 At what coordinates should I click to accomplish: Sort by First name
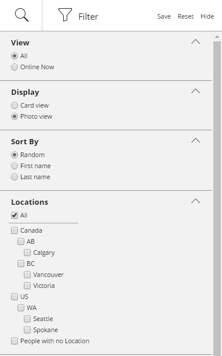14,166
